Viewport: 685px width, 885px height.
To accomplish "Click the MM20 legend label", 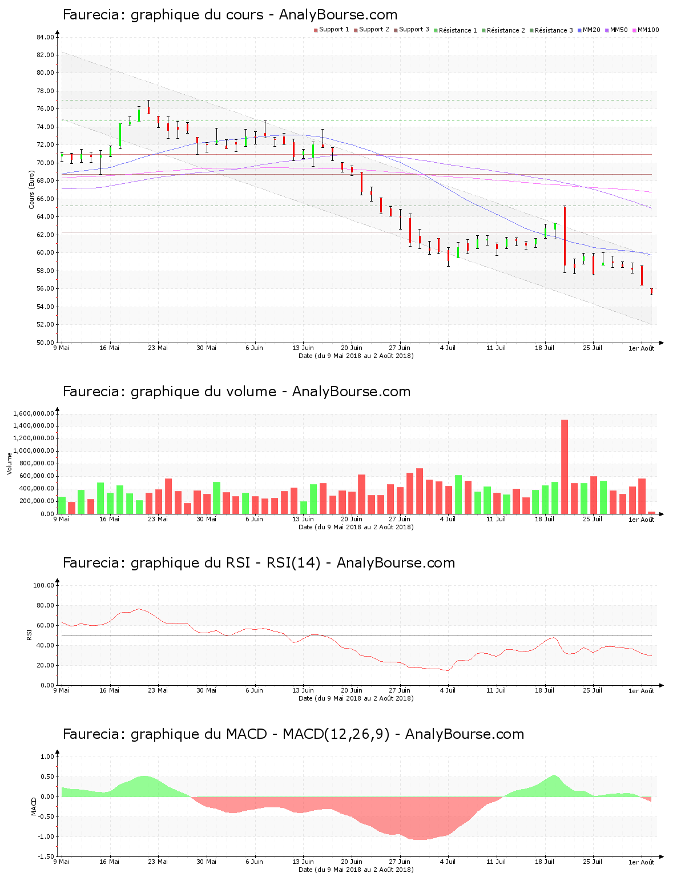I will click(x=591, y=30).
